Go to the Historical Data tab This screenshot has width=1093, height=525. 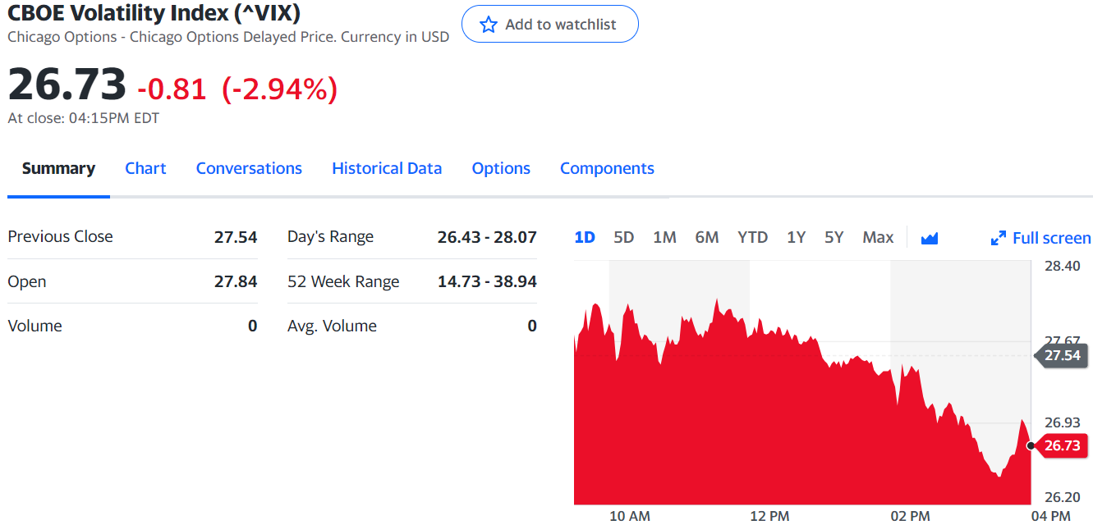387,168
